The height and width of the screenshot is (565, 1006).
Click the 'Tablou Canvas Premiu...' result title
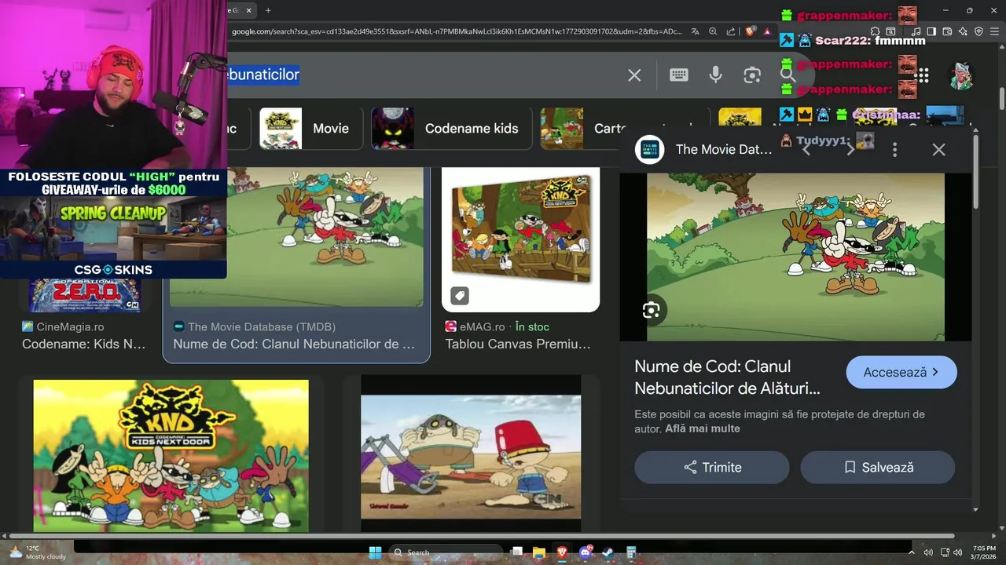pos(518,344)
